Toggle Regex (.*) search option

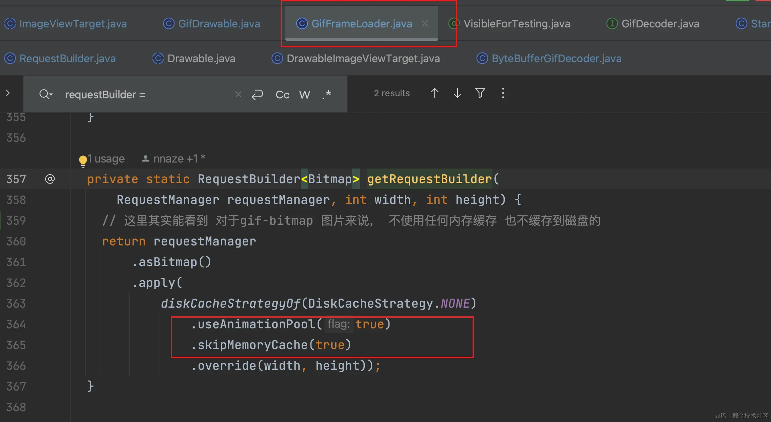[x=327, y=95]
